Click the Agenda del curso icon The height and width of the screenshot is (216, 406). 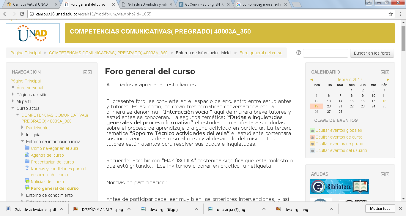27,155
